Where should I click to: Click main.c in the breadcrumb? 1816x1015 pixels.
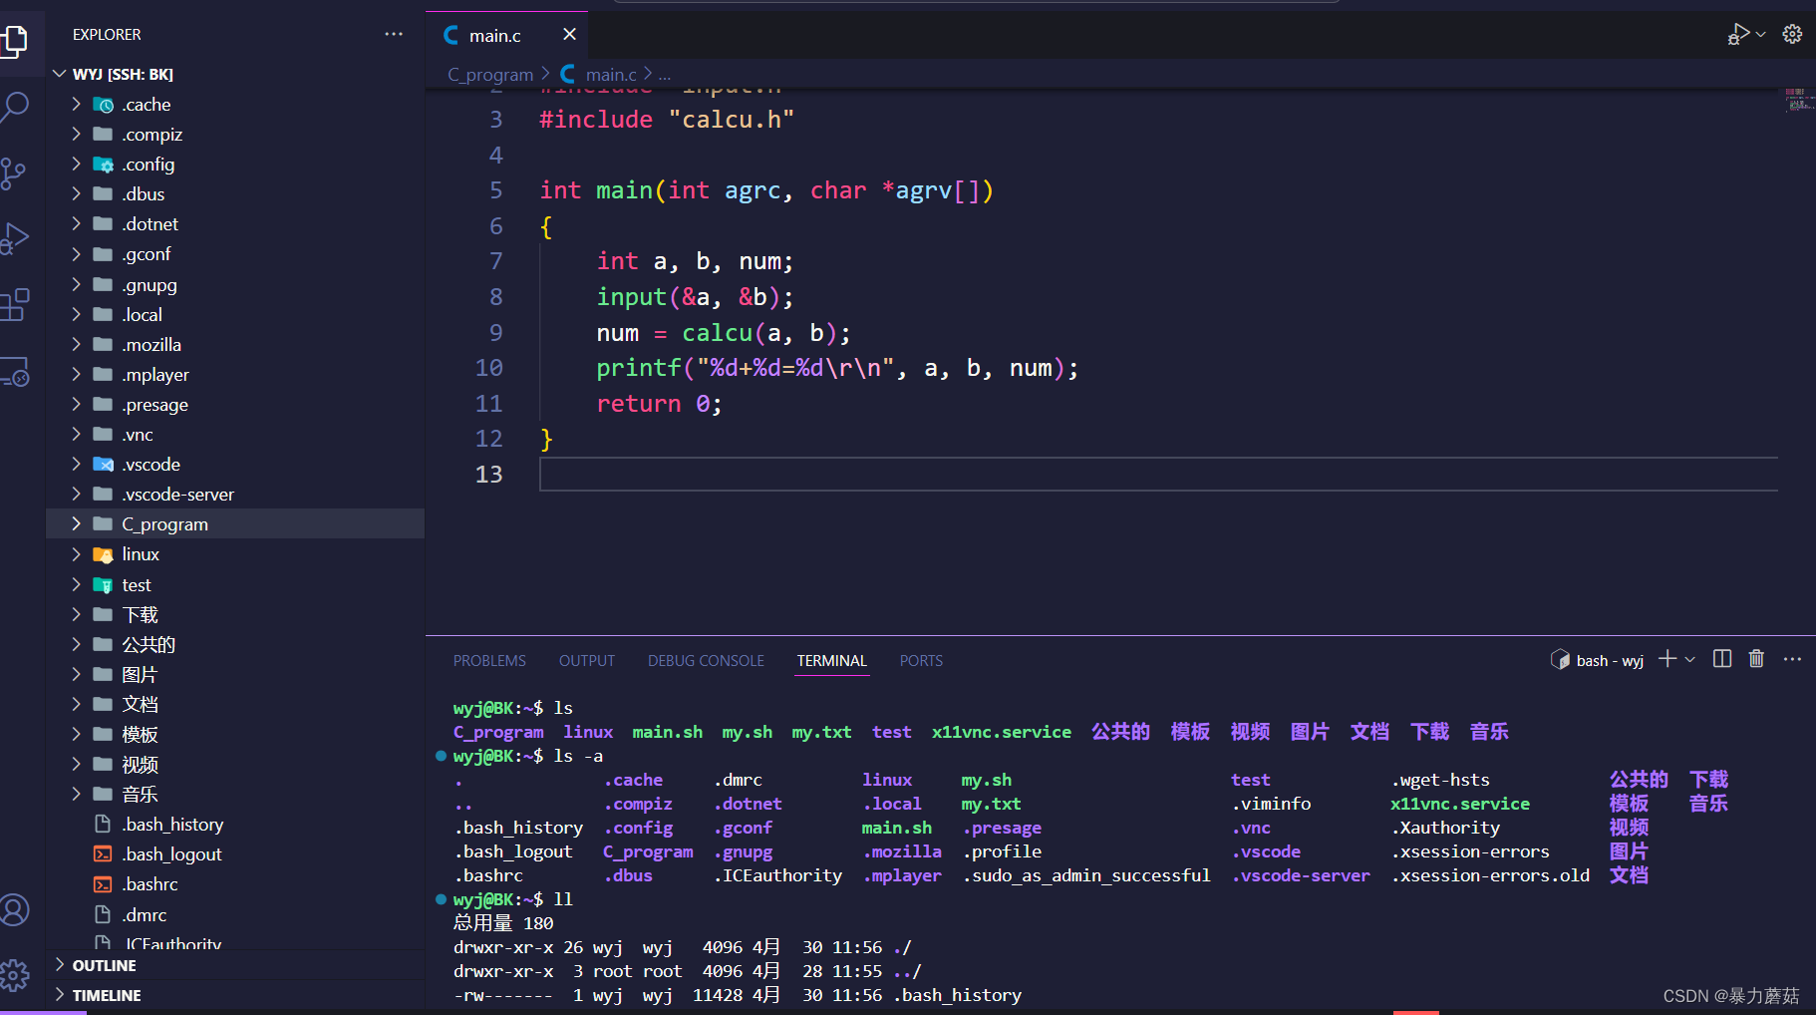click(x=611, y=75)
